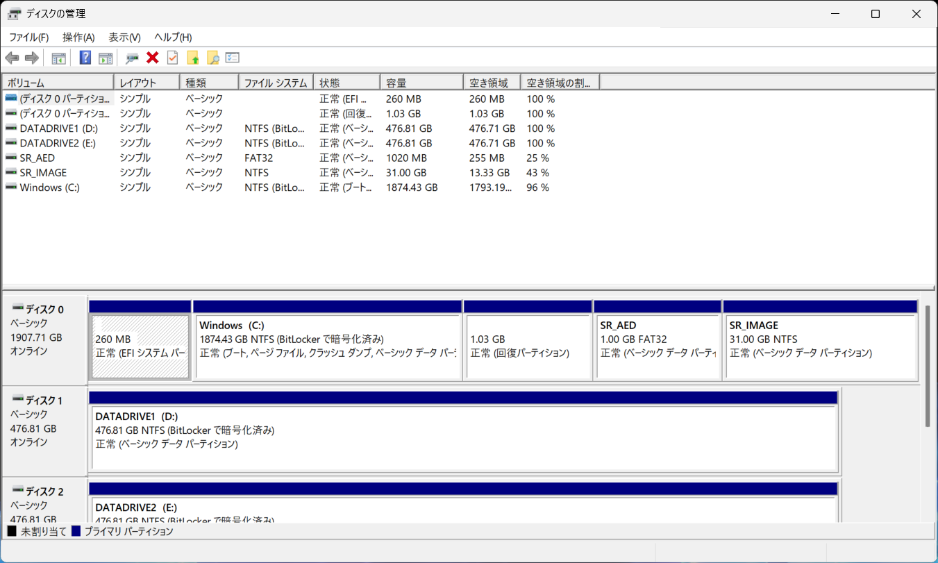Sort by the ファイル システム column header

276,83
